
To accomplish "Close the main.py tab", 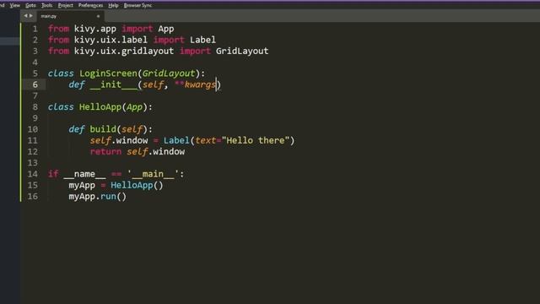I will pyautogui.click(x=98, y=16).
